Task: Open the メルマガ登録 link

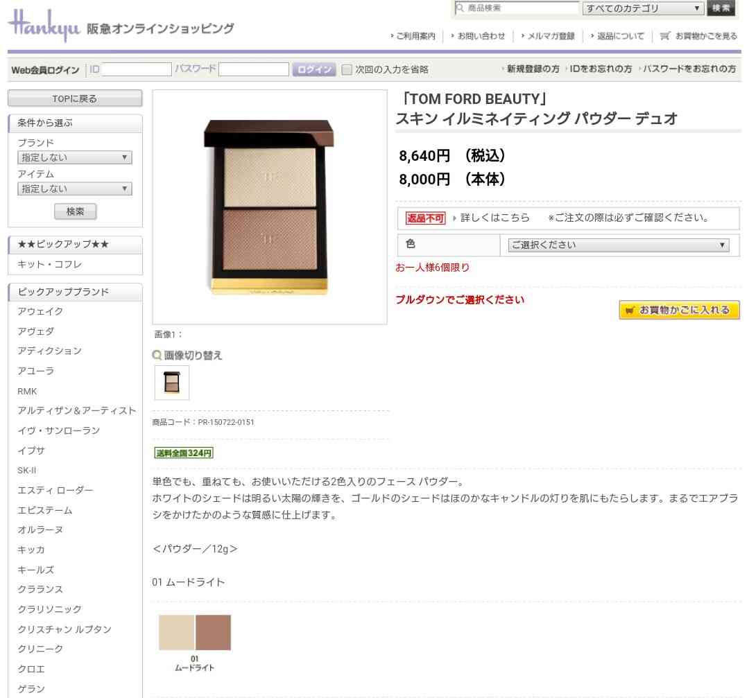Action: [x=551, y=36]
